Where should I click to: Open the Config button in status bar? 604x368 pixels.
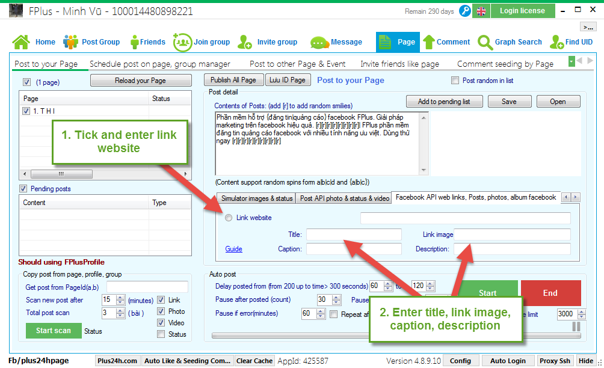click(x=460, y=361)
